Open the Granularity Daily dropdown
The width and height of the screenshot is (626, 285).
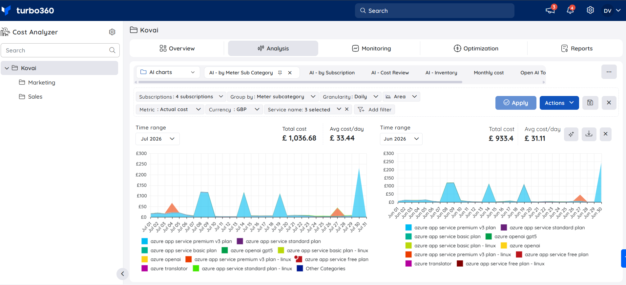[x=350, y=97]
